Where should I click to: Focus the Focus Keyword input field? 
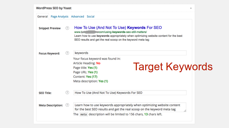[130, 53]
